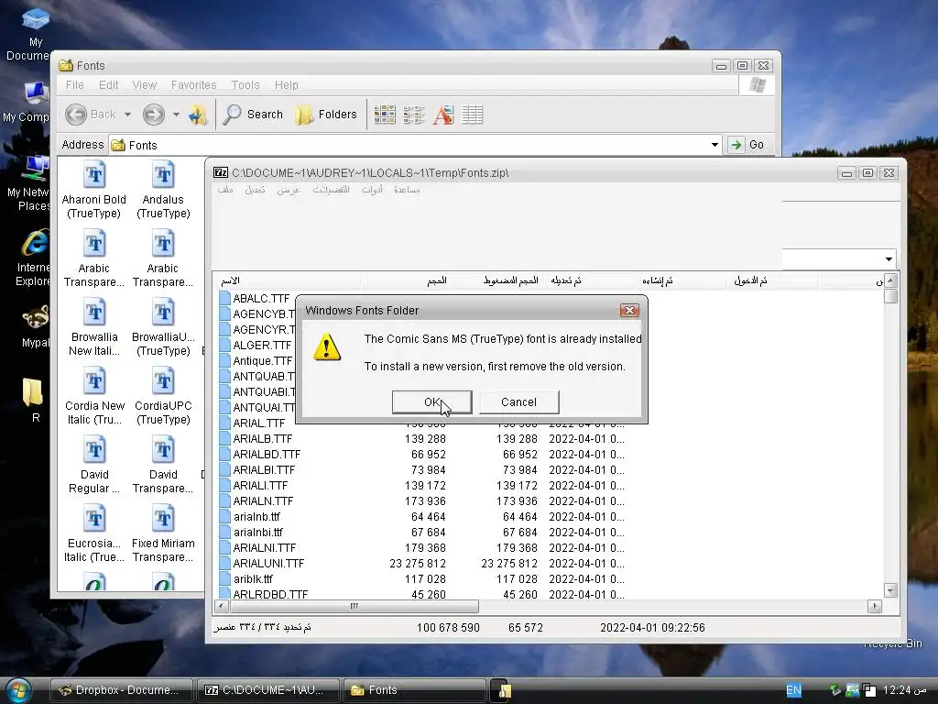Open the Mypal desktop icon
This screenshot has width=938, height=704.
tap(36, 327)
